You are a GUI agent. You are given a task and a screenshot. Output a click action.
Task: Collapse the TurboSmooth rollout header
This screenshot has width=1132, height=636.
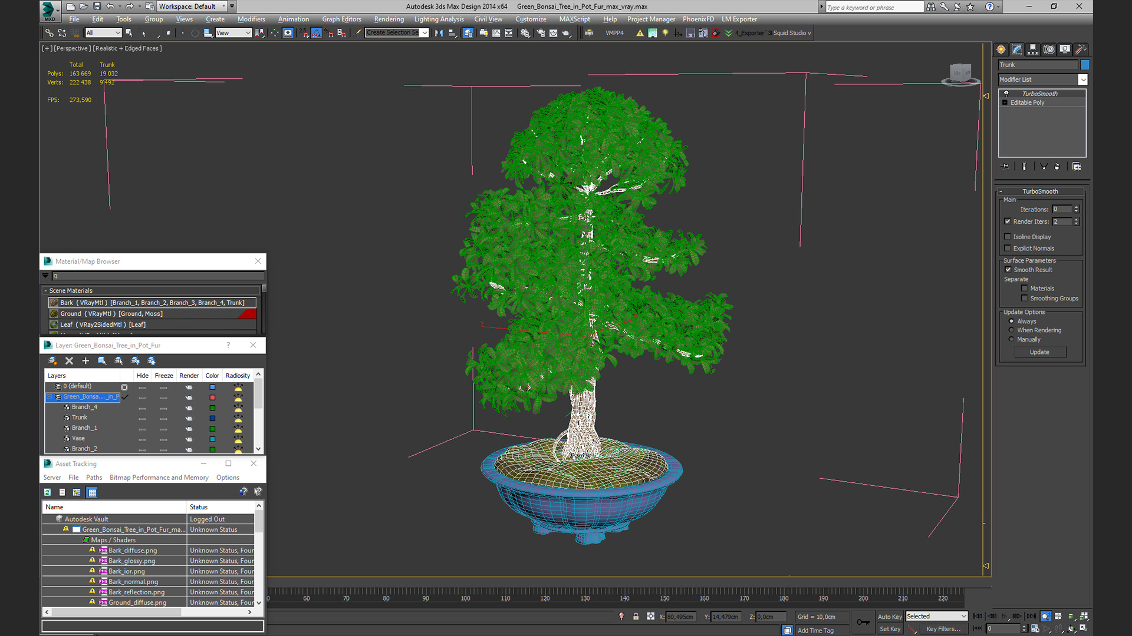click(x=1040, y=191)
